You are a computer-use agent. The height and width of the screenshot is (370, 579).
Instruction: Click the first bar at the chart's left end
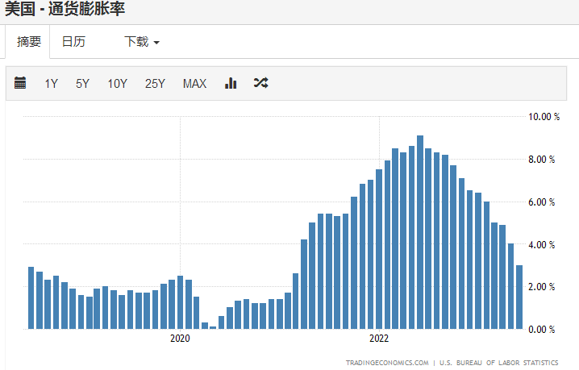pyautogui.click(x=31, y=298)
